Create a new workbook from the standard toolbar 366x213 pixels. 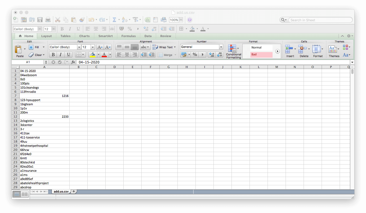(16, 20)
